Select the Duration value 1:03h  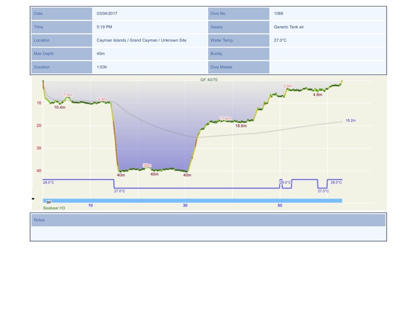102,67
